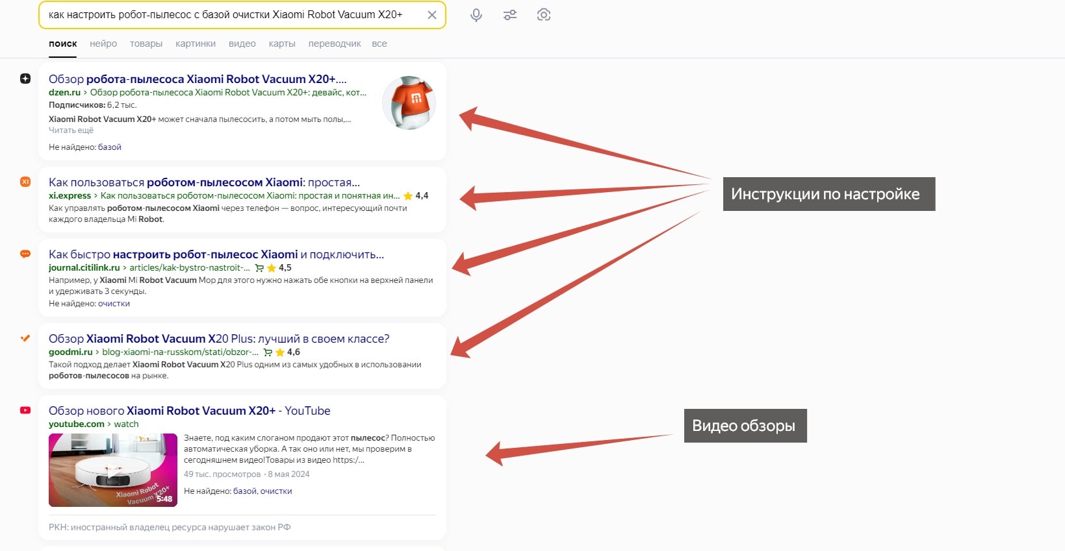Open search filter settings icon
This screenshot has height=551, width=1065.
click(x=510, y=15)
